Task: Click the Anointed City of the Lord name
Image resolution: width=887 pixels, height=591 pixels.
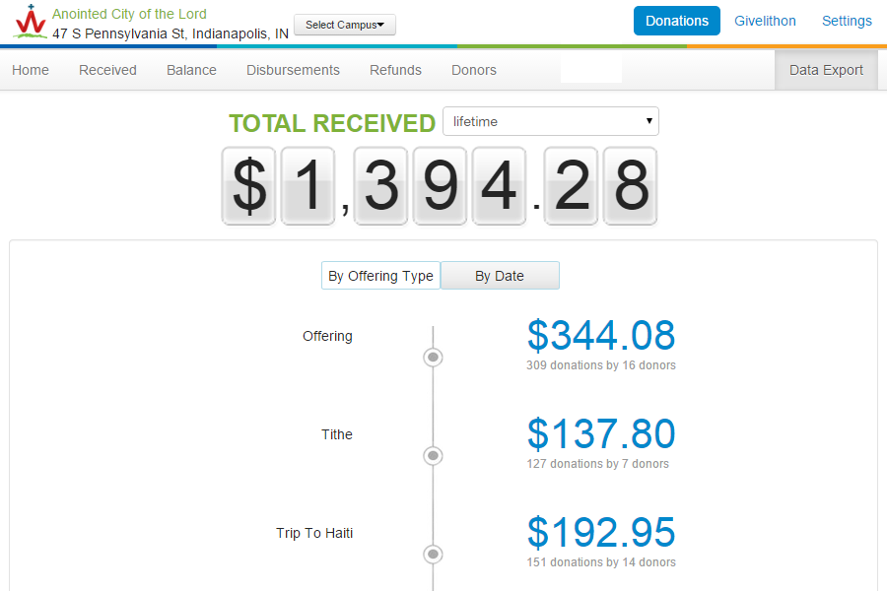Action: point(129,14)
